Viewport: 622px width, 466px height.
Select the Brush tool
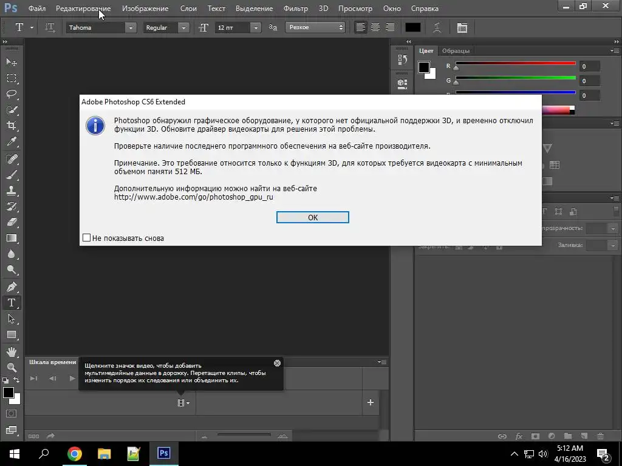[x=11, y=175]
